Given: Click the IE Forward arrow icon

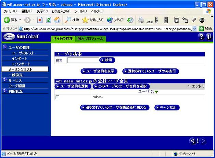Looking at the screenshot, I should pyautogui.click(x=27, y=20).
